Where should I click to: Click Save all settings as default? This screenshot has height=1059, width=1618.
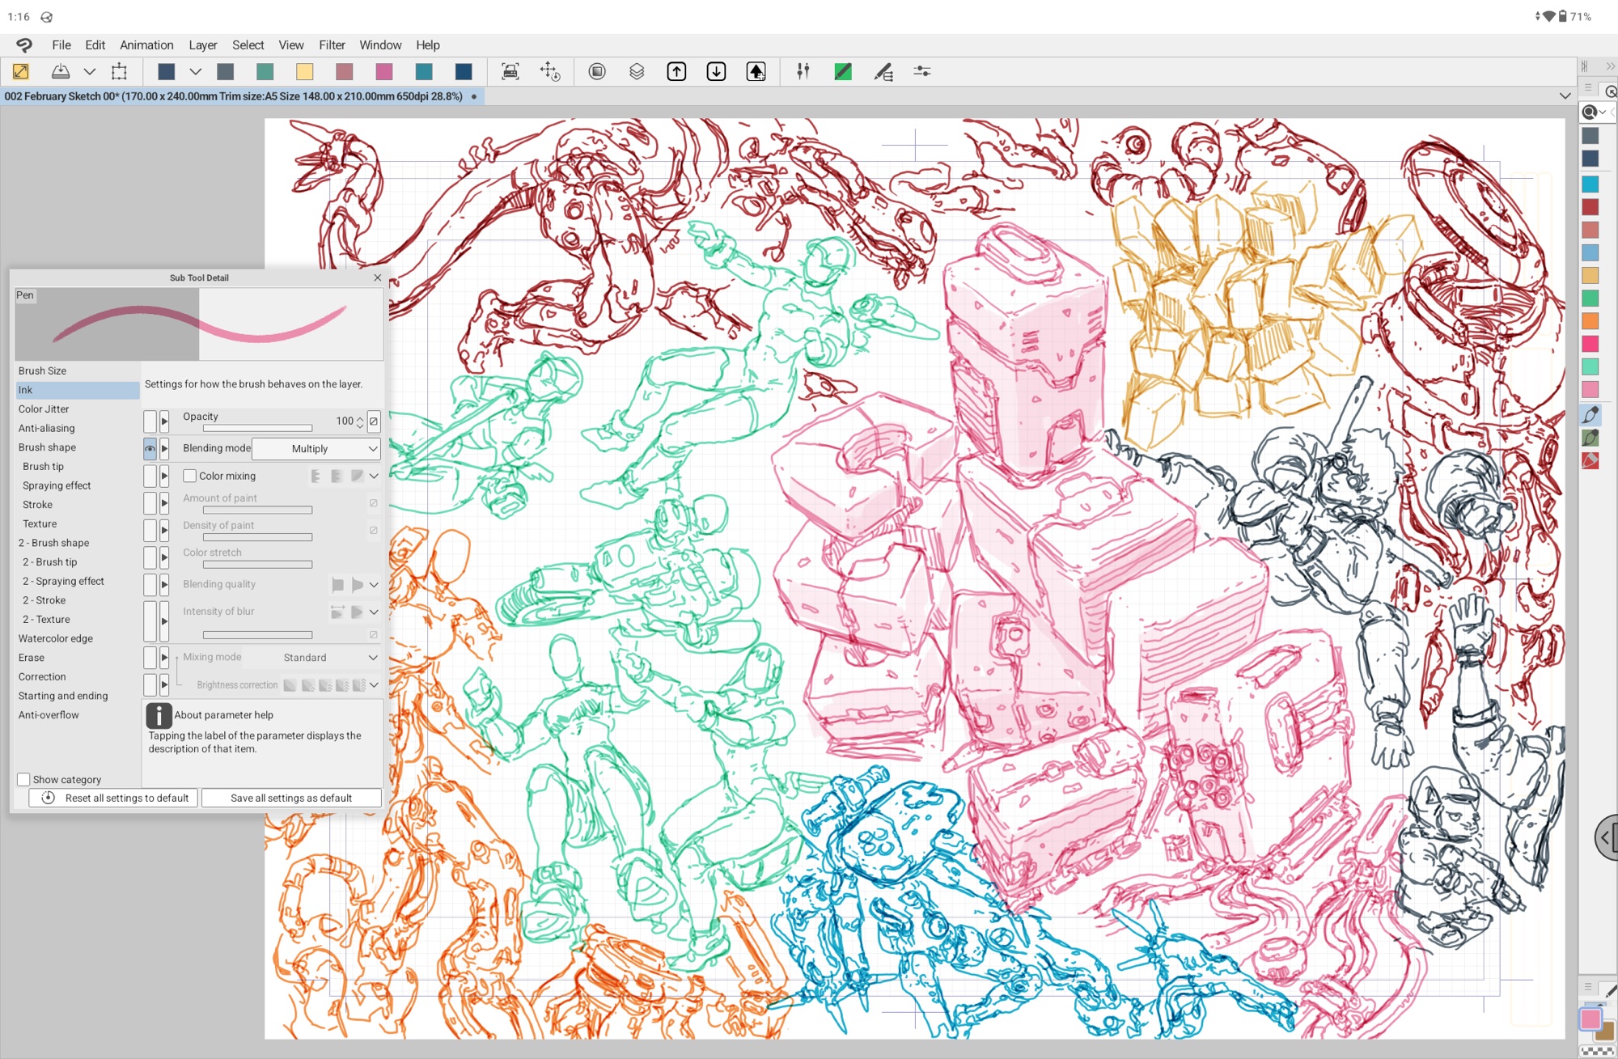coord(290,798)
